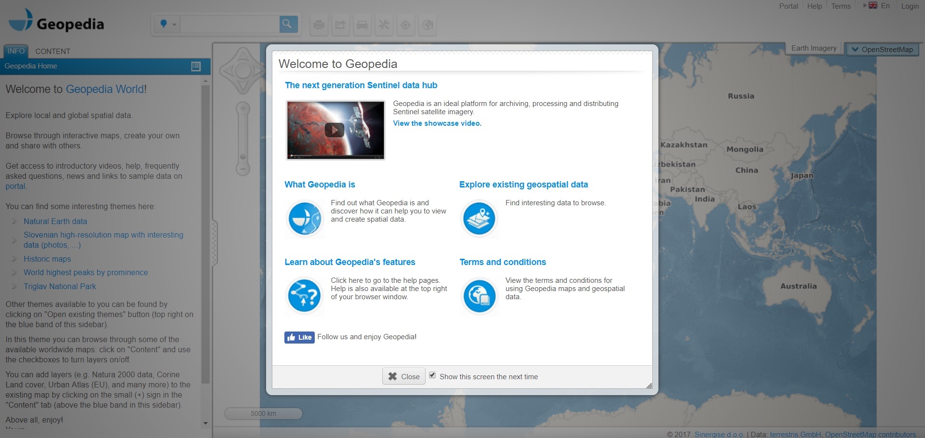Click the search input field
The width and height of the screenshot is (925, 438).
pyautogui.click(x=229, y=24)
